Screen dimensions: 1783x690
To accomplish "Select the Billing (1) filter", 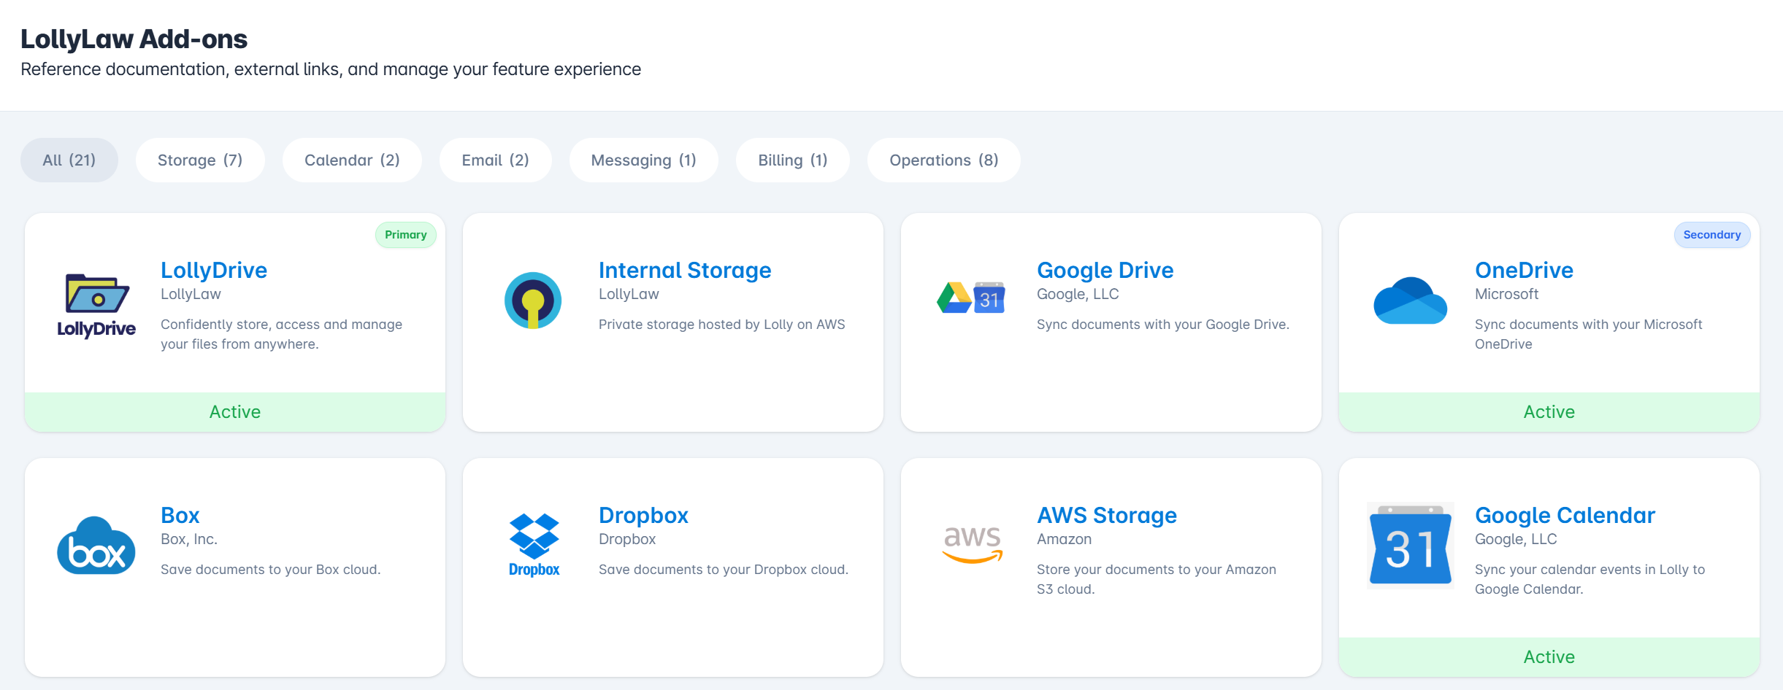I will click(x=792, y=160).
